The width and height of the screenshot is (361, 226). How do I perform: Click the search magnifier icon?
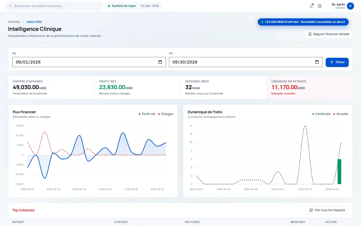(x=11, y=6)
